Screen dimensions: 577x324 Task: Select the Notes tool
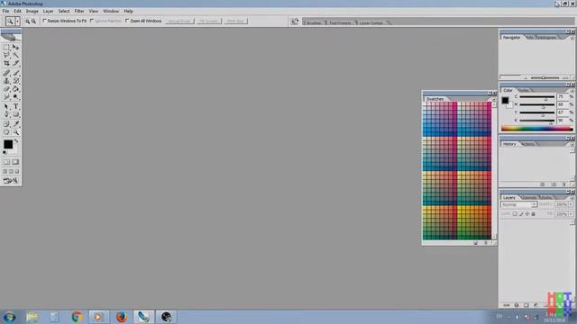point(6,124)
